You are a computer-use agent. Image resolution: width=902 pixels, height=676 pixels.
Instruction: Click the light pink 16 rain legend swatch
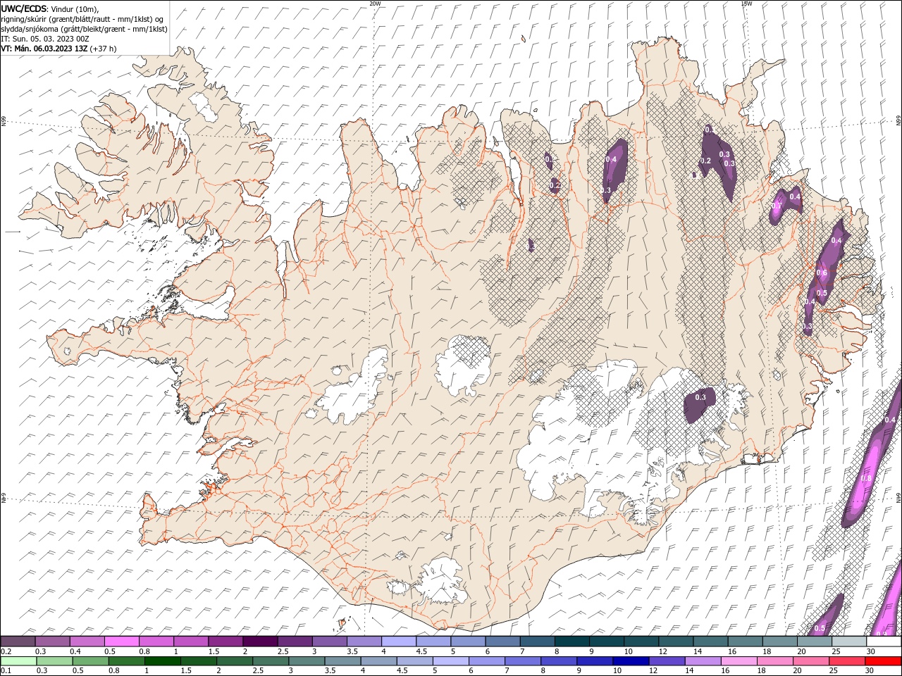[738, 661]
